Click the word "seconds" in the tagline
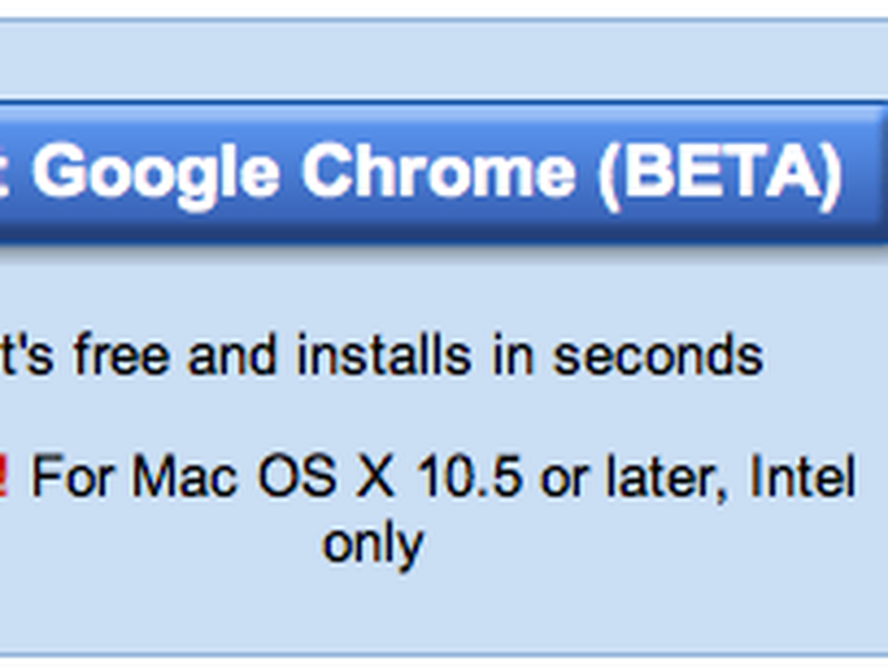Viewport: 888px width, 666px height. coord(658,355)
